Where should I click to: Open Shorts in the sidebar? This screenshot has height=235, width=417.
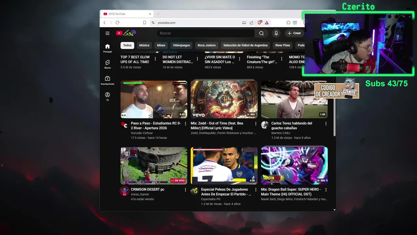pos(108,64)
